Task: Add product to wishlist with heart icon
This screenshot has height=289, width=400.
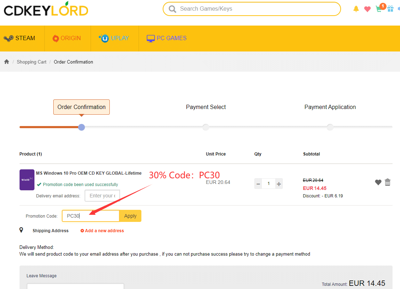Action: [x=378, y=182]
